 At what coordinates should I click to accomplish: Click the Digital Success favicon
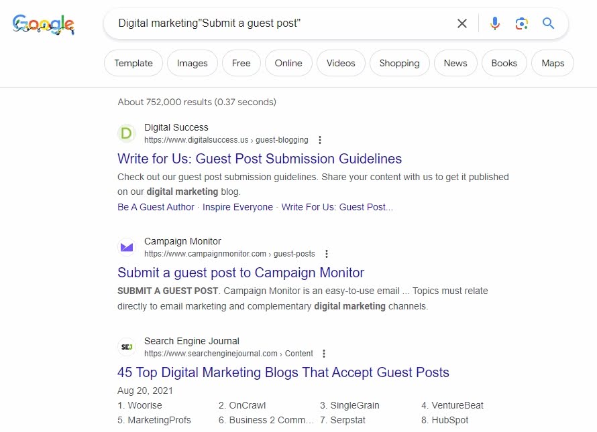(x=126, y=133)
